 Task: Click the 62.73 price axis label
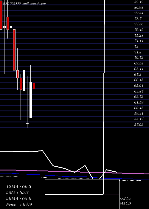pos(139,97)
